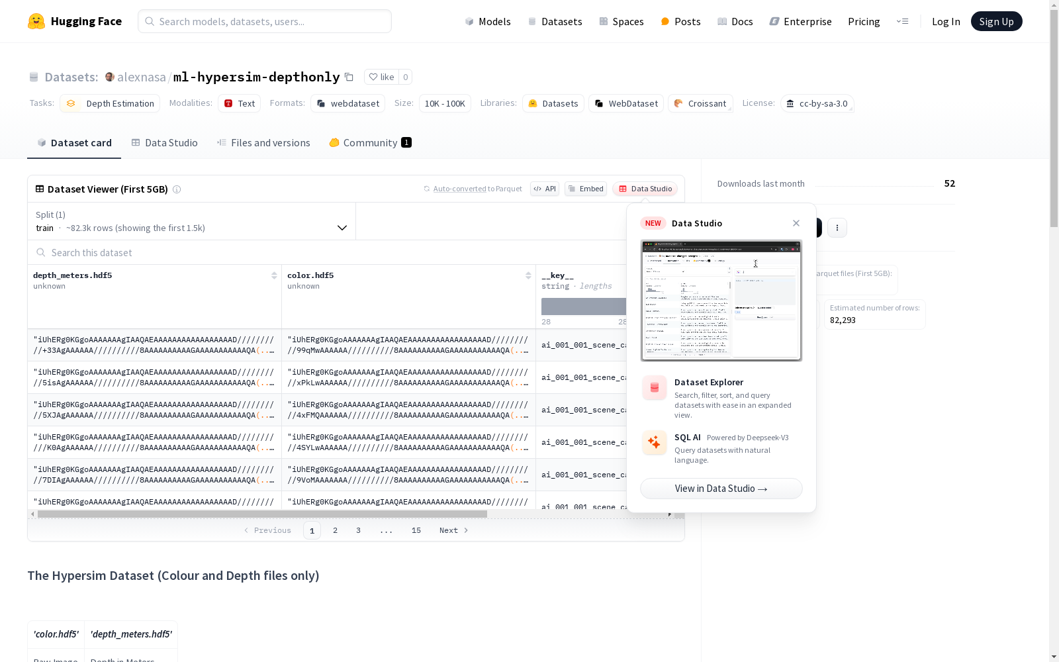Open the navigation overflow menu icon

tap(902, 21)
